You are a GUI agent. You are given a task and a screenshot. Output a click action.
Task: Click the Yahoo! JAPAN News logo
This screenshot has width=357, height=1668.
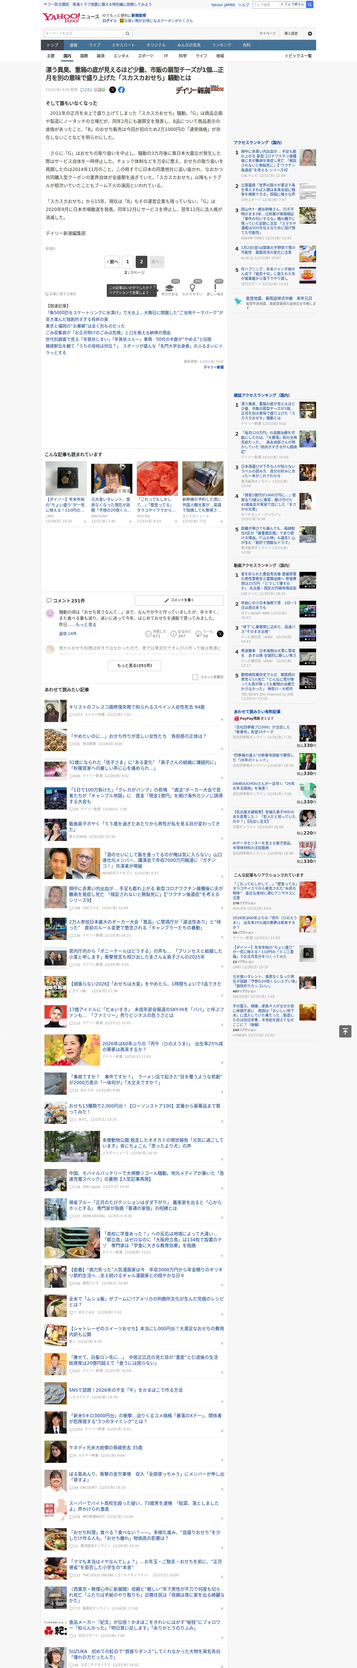point(71,18)
